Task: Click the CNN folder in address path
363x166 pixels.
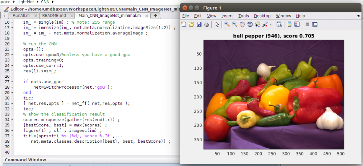Action: [x=46, y=2]
